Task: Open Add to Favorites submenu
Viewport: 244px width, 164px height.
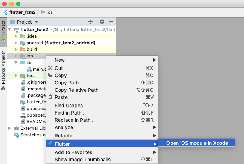Action: (x=102, y=152)
